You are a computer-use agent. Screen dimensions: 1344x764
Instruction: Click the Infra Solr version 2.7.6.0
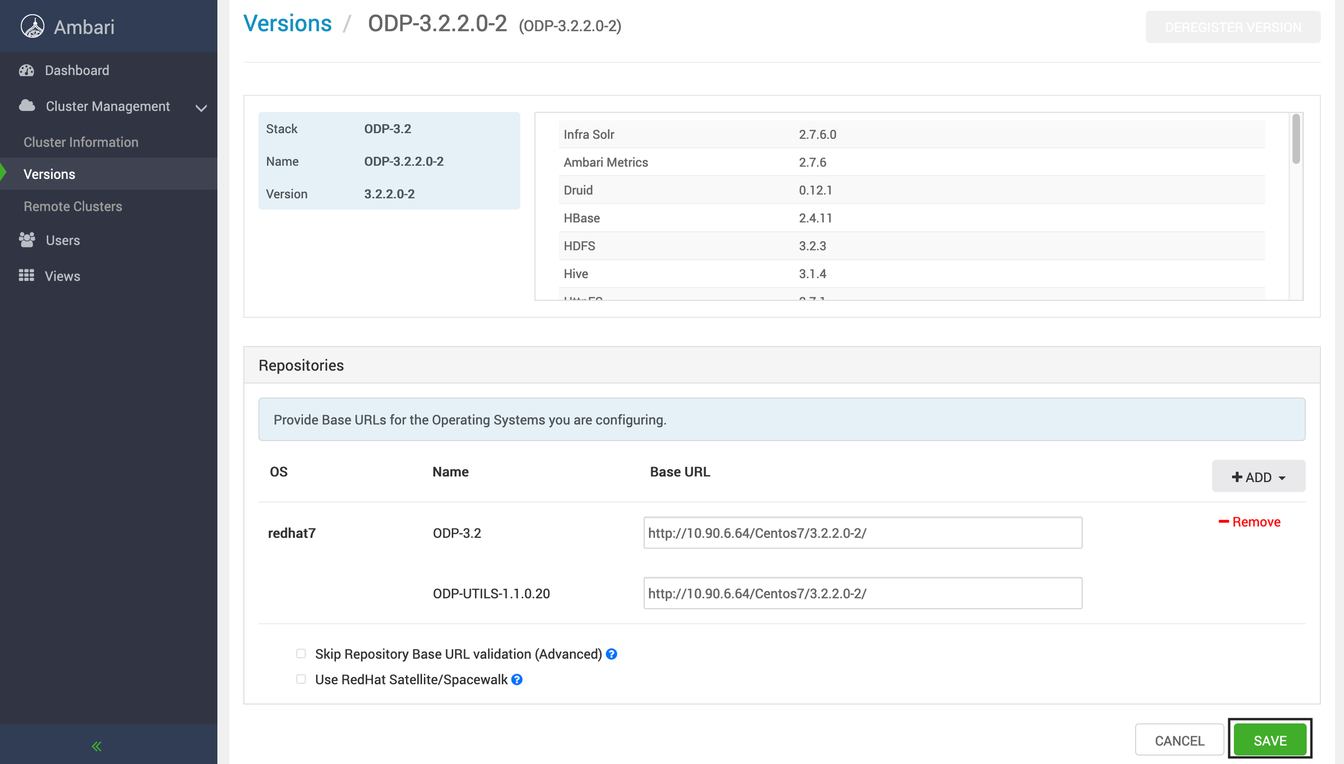818,134
